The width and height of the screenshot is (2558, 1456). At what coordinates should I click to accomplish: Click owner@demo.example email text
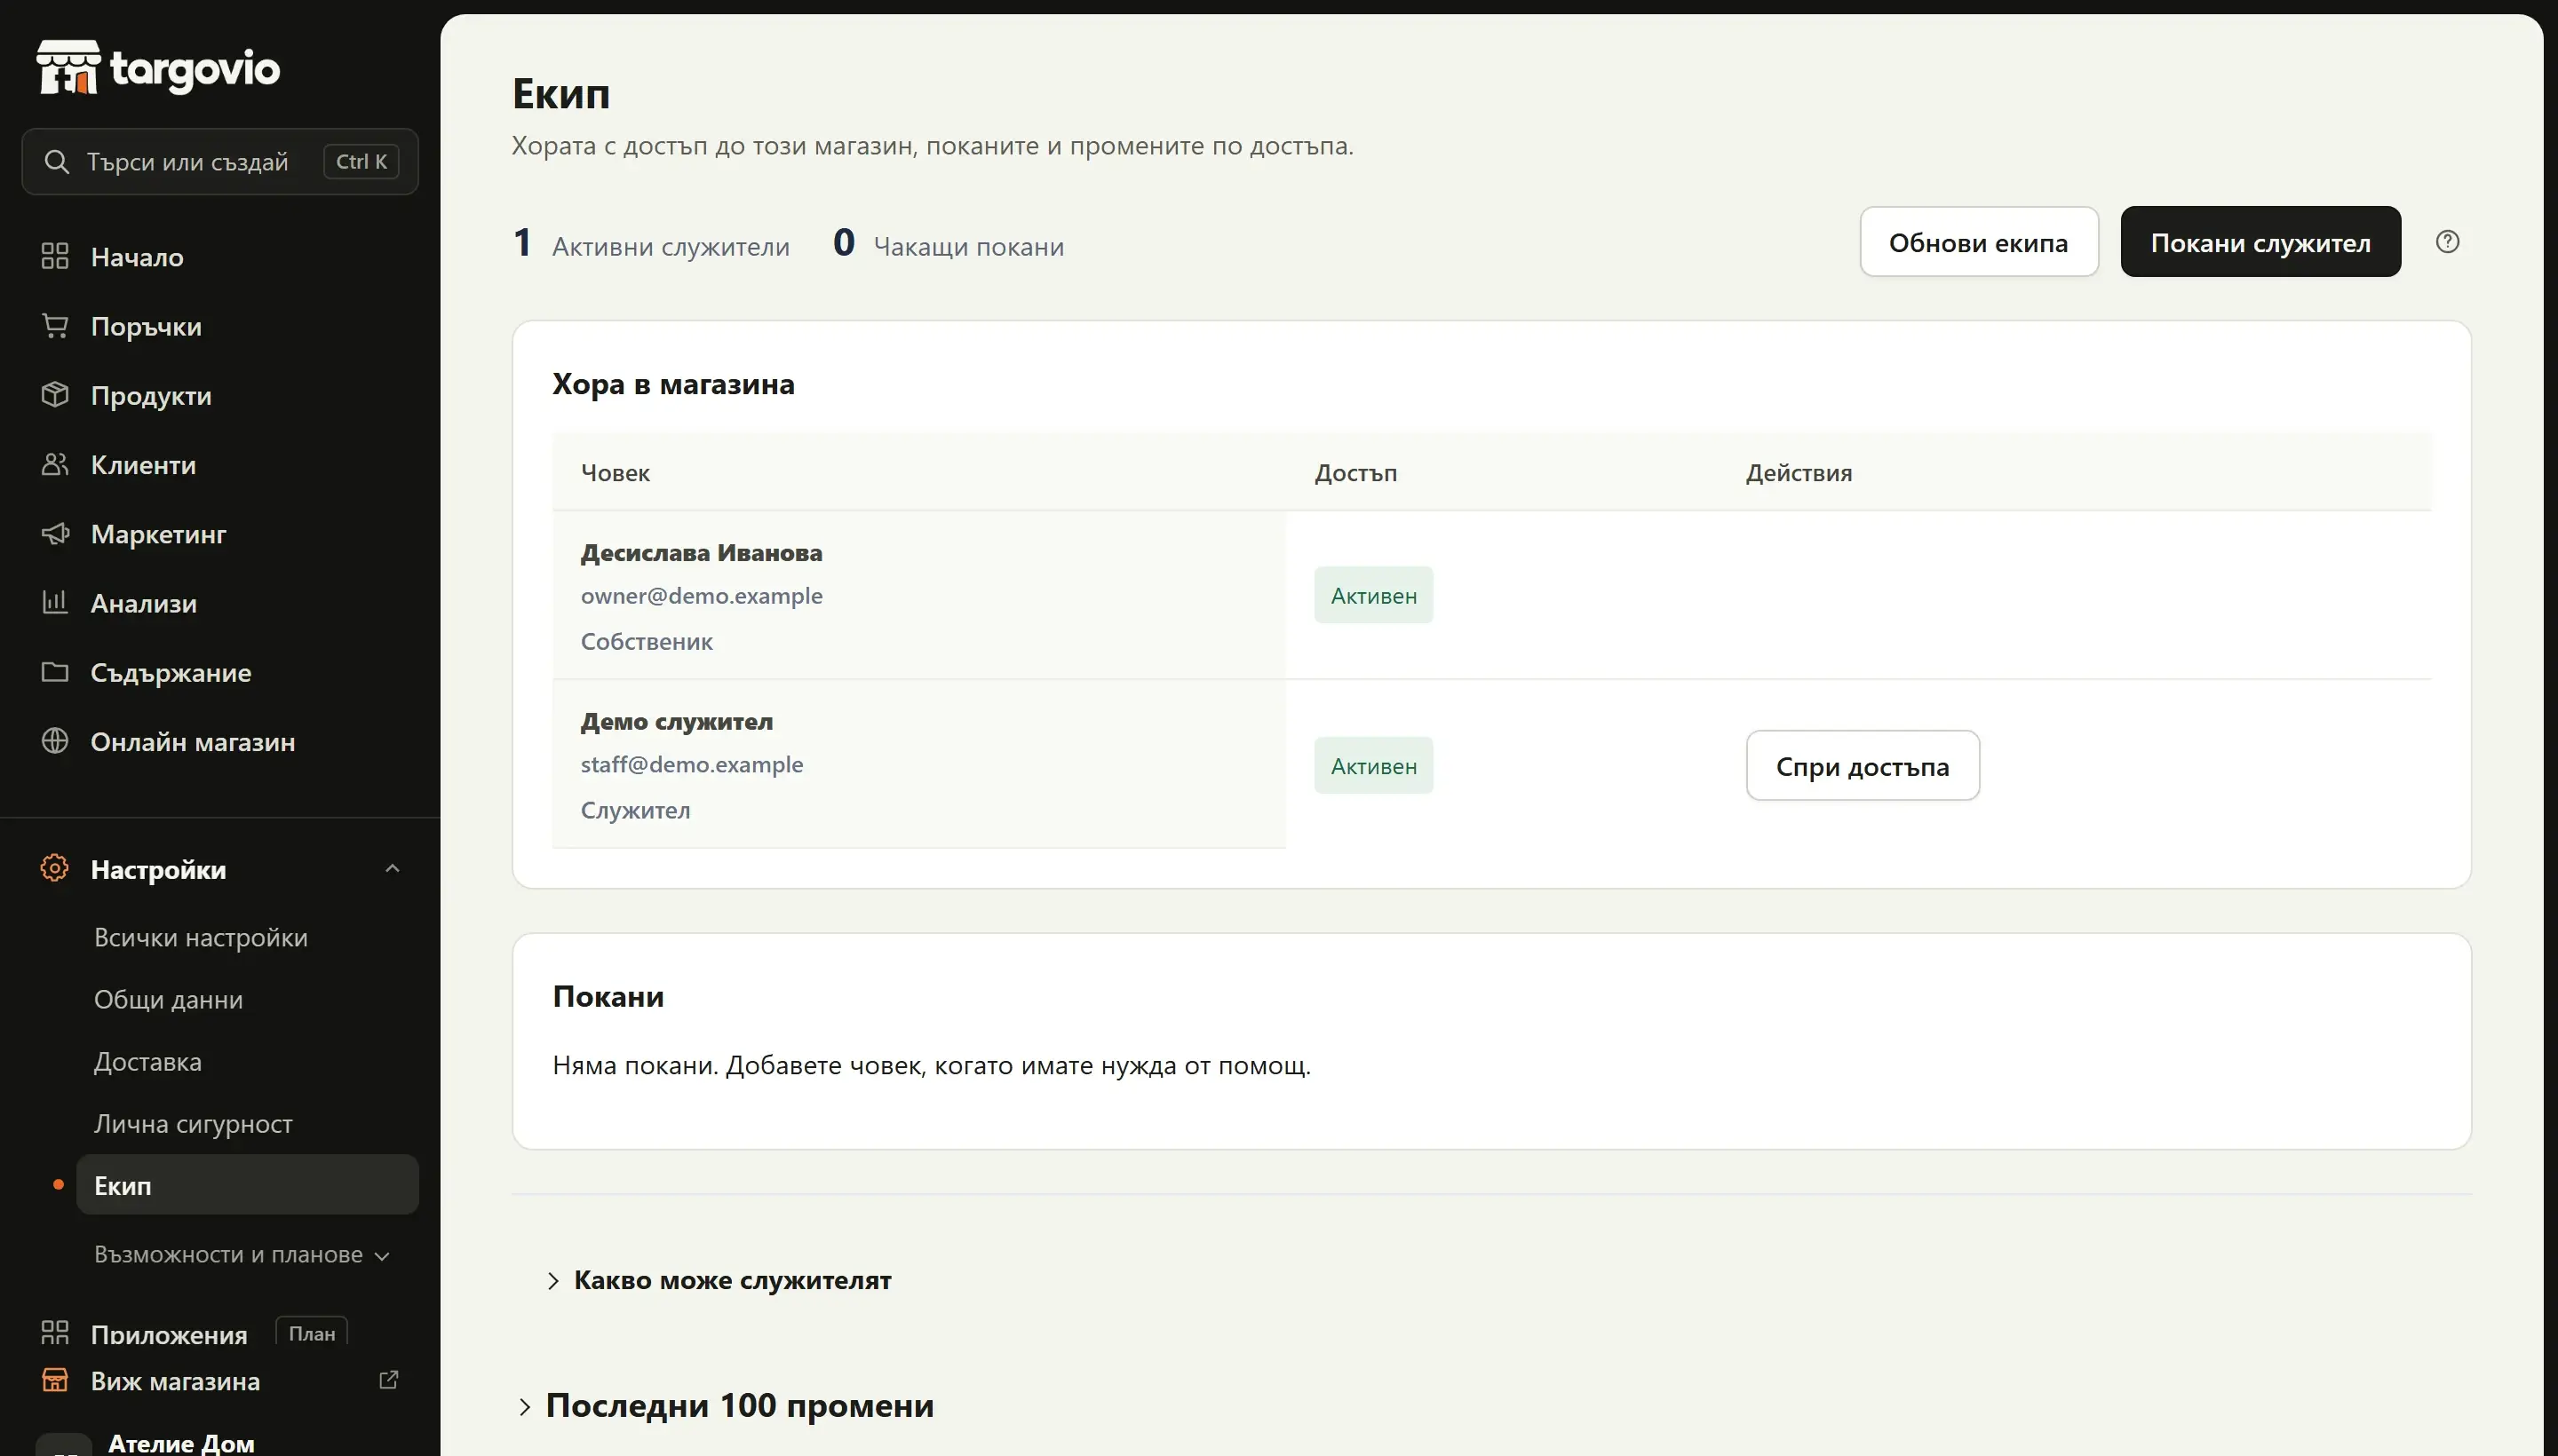tap(702, 595)
